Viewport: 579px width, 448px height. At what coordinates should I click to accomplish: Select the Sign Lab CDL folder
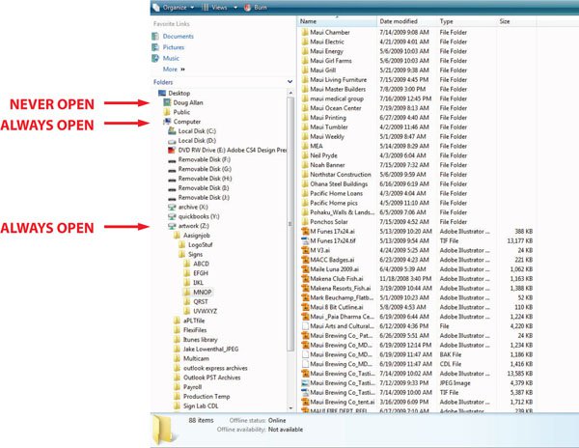pyautogui.click(x=201, y=406)
